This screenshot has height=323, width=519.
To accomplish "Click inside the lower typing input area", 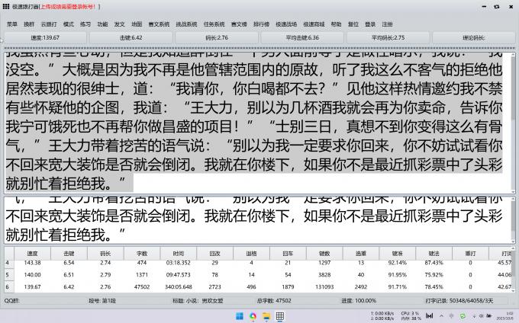I will coord(257,220).
